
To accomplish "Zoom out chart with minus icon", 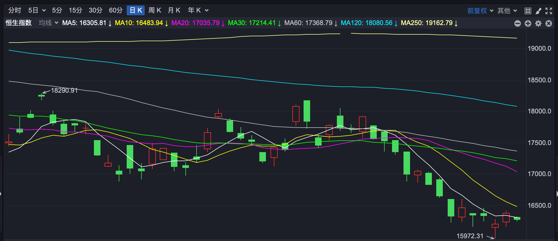I will click(x=518, y=23).
